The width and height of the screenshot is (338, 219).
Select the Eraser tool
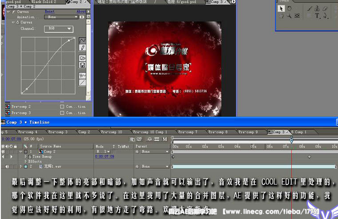[x=325, y=9]
